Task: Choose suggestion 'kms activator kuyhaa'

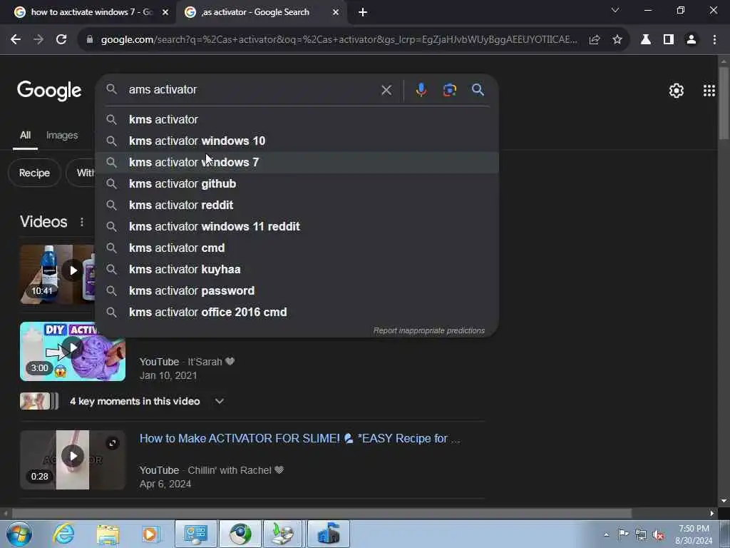Action: [x=297, y=270]
